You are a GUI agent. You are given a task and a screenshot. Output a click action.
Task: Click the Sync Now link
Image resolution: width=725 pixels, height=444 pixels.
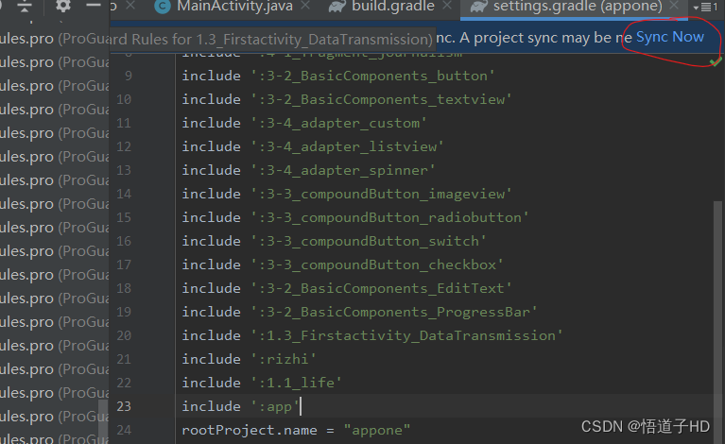click(x=669, y=37)
